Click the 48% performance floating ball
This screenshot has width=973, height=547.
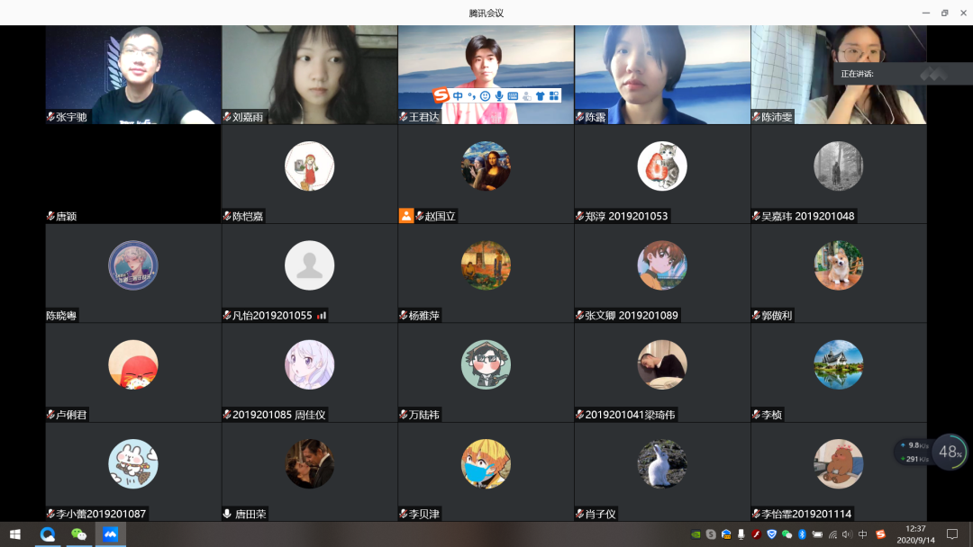coord(950,452)
